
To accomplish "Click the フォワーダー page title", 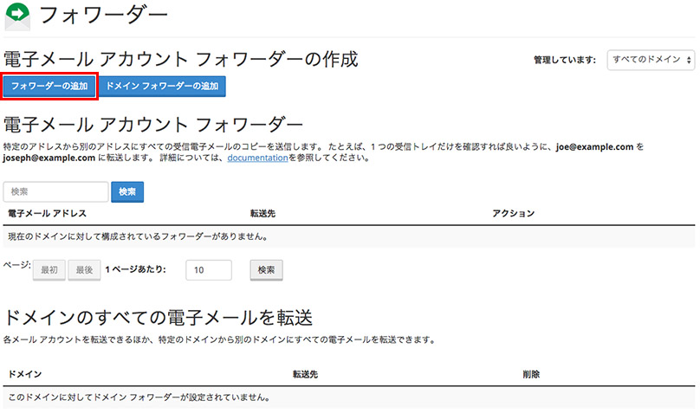I will pos(104,16).
